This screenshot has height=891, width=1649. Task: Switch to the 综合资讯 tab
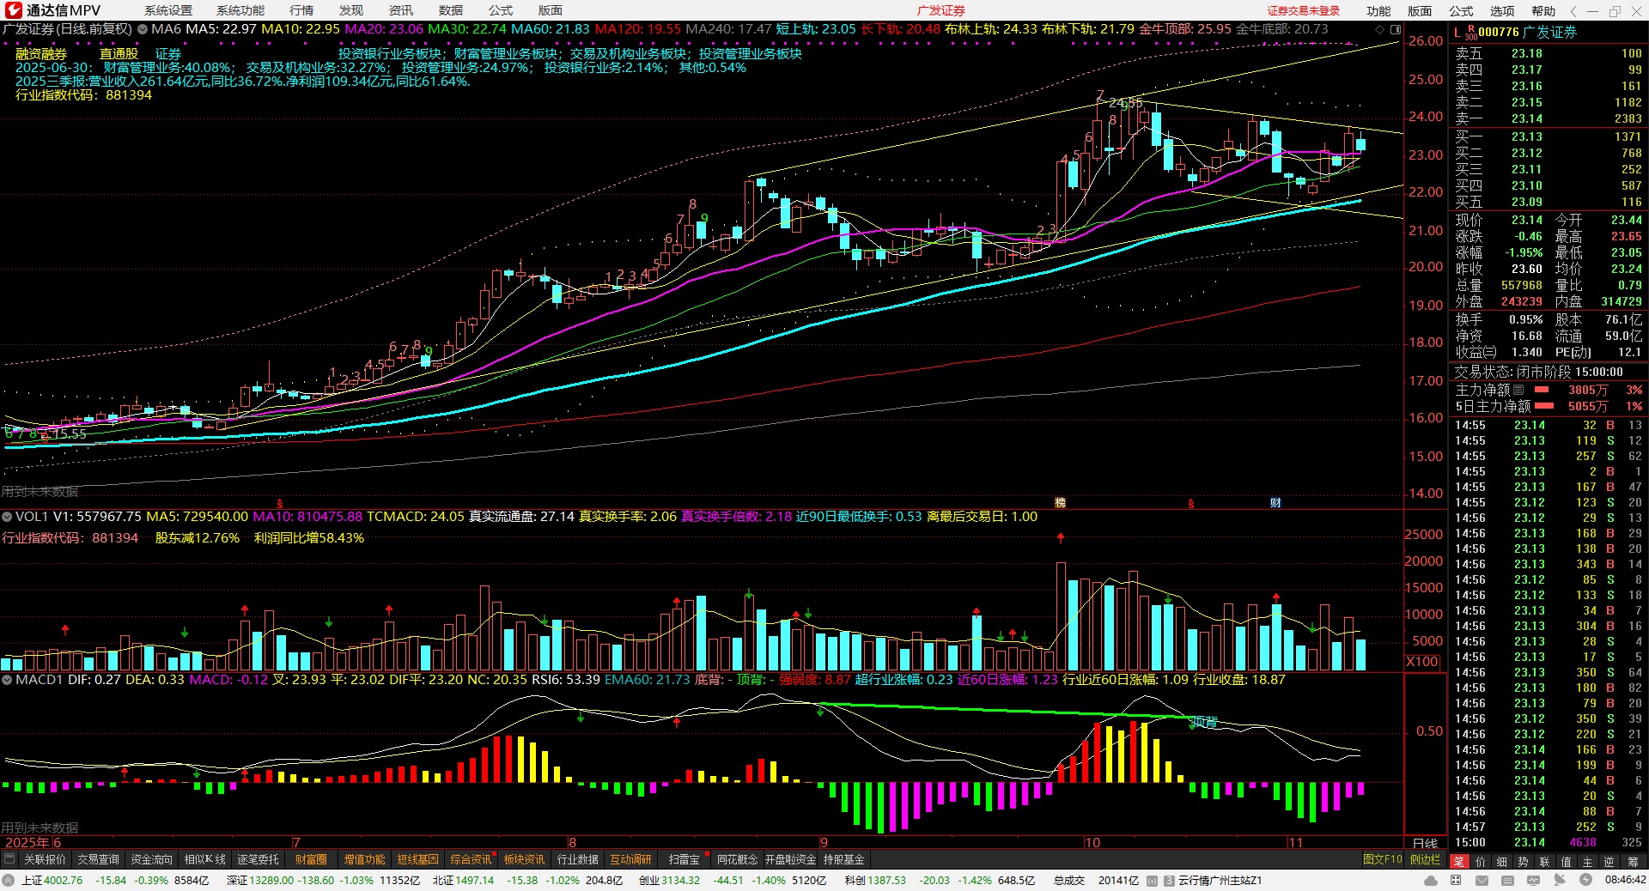pos(471,859)
